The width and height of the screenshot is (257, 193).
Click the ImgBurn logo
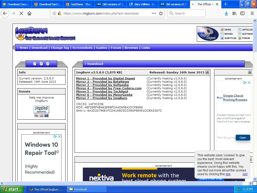coord(45,34)
